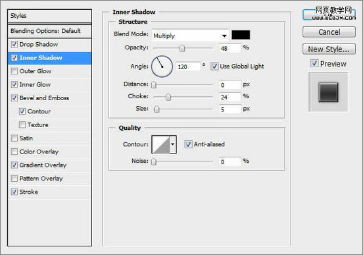
Task: Enable the Pattern Overlay checkbox
Action: (14, 179)
